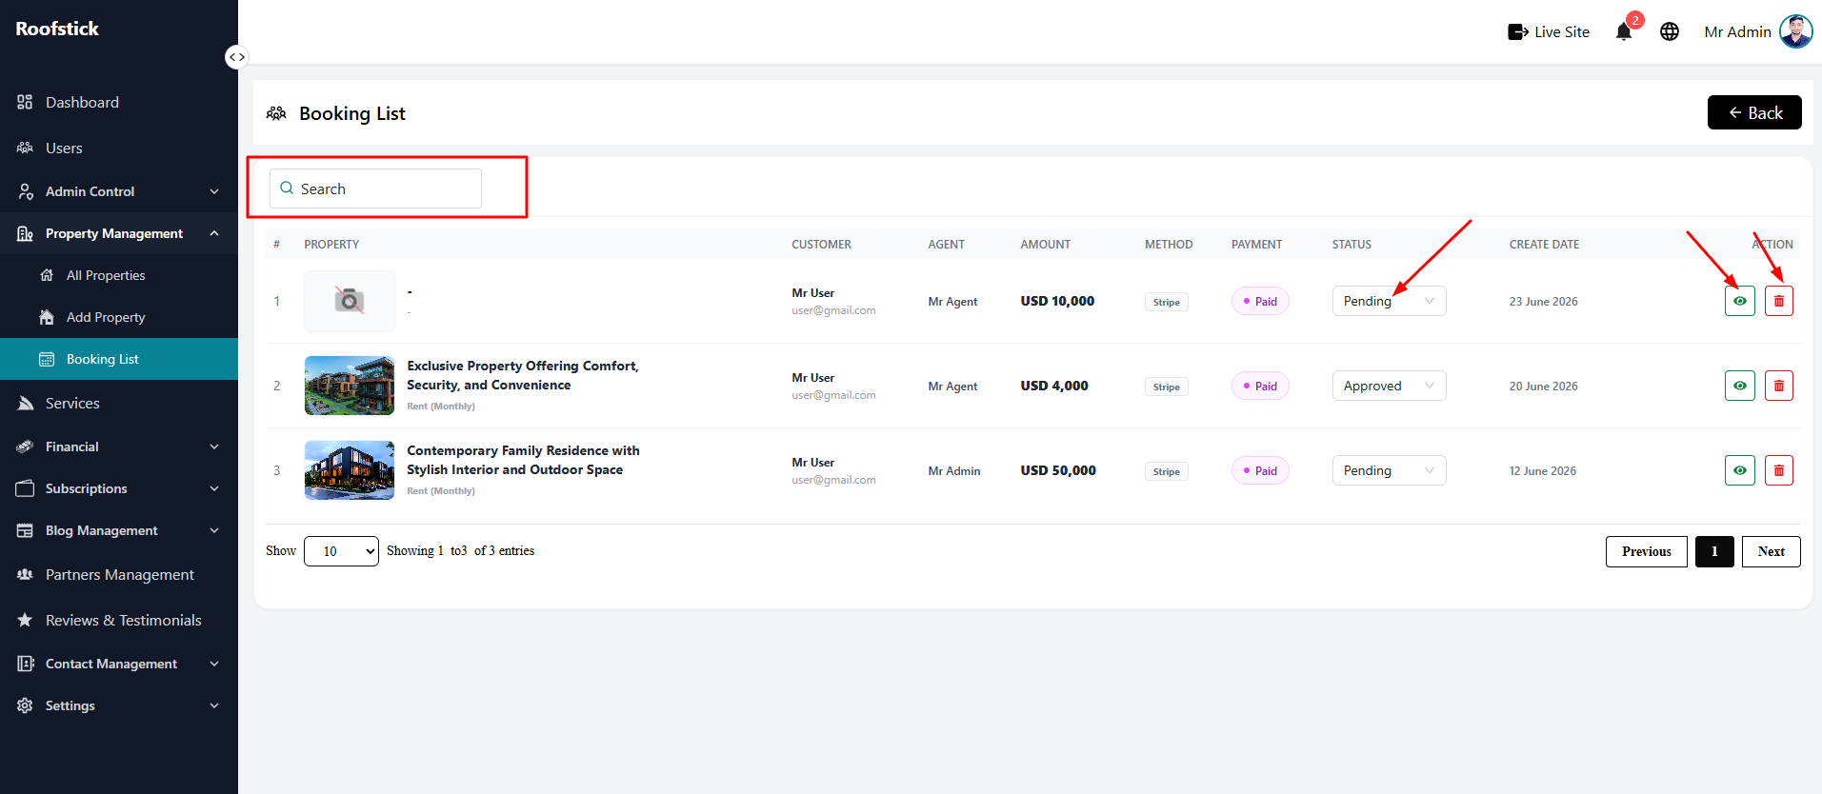
Task: Open the Show entries count dropdown
Action: coord(341,551)
